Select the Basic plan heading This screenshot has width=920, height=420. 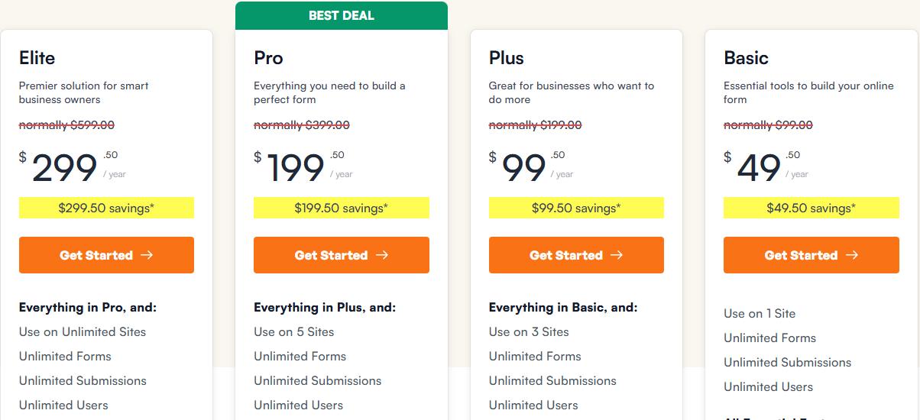pyautogui.click(x=746, y=58)
